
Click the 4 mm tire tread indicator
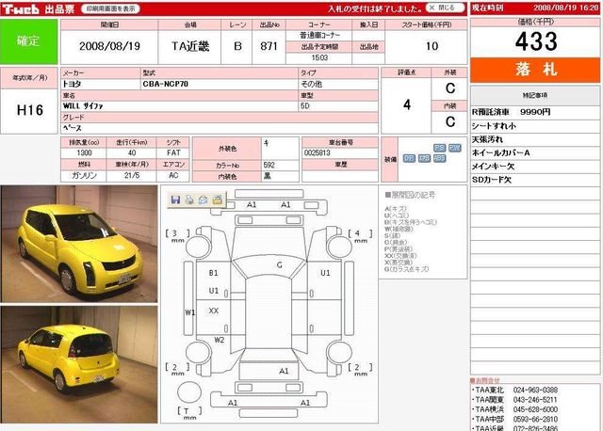tap(360, 235)
